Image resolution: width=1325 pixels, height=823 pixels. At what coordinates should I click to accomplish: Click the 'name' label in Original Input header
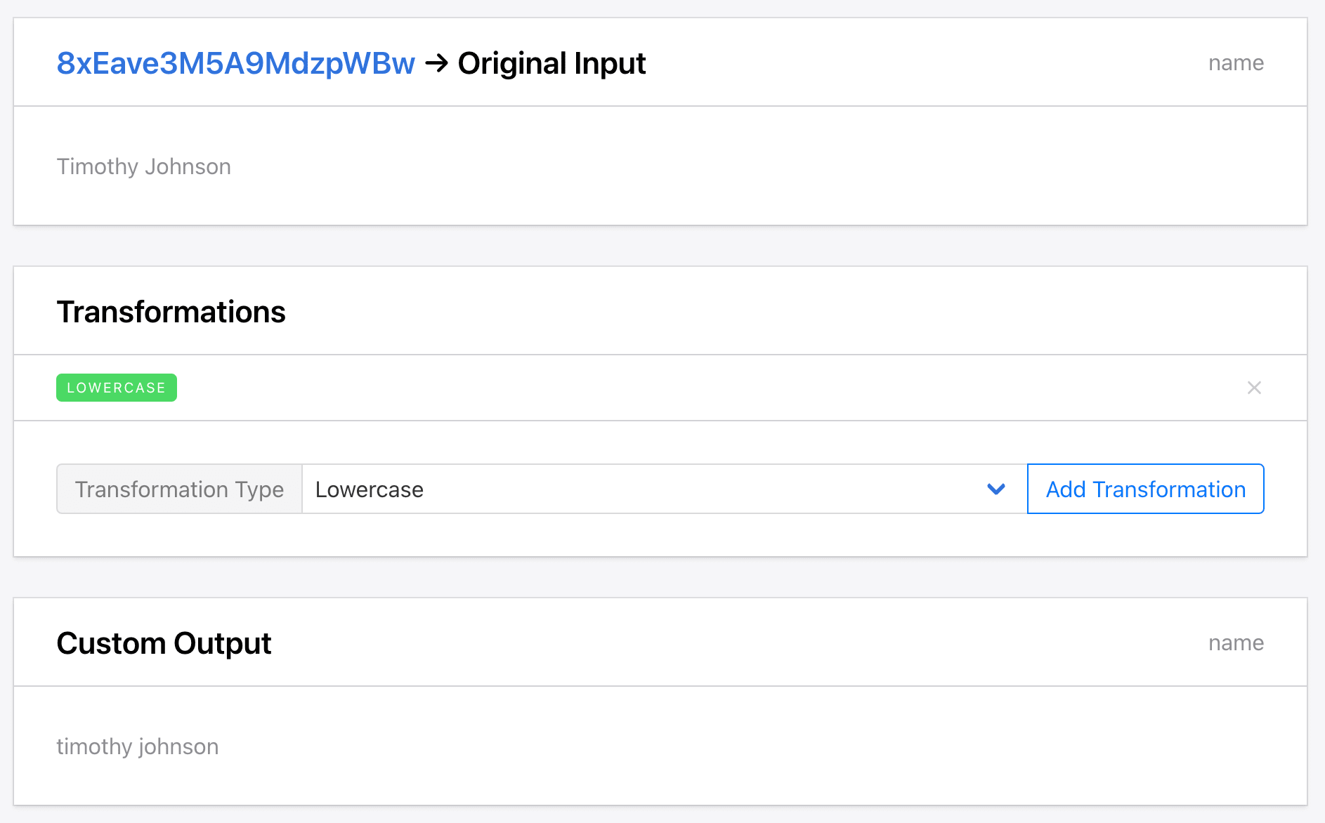(x=1236, y=63)
